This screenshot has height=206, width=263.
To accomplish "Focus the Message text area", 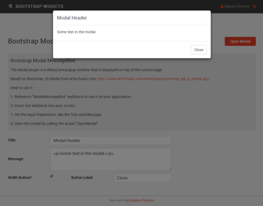I will coord(110,159).
